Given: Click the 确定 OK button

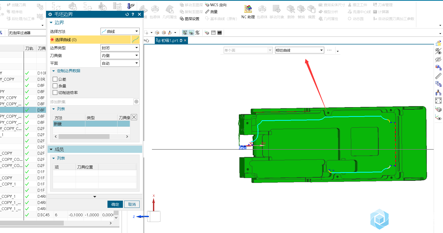Looking at the screenshot, I should pyautogui.click(x=115, y=204).
